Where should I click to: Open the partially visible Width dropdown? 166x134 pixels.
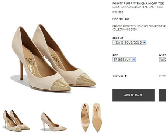pyautogui.click(x=163, y=59)
